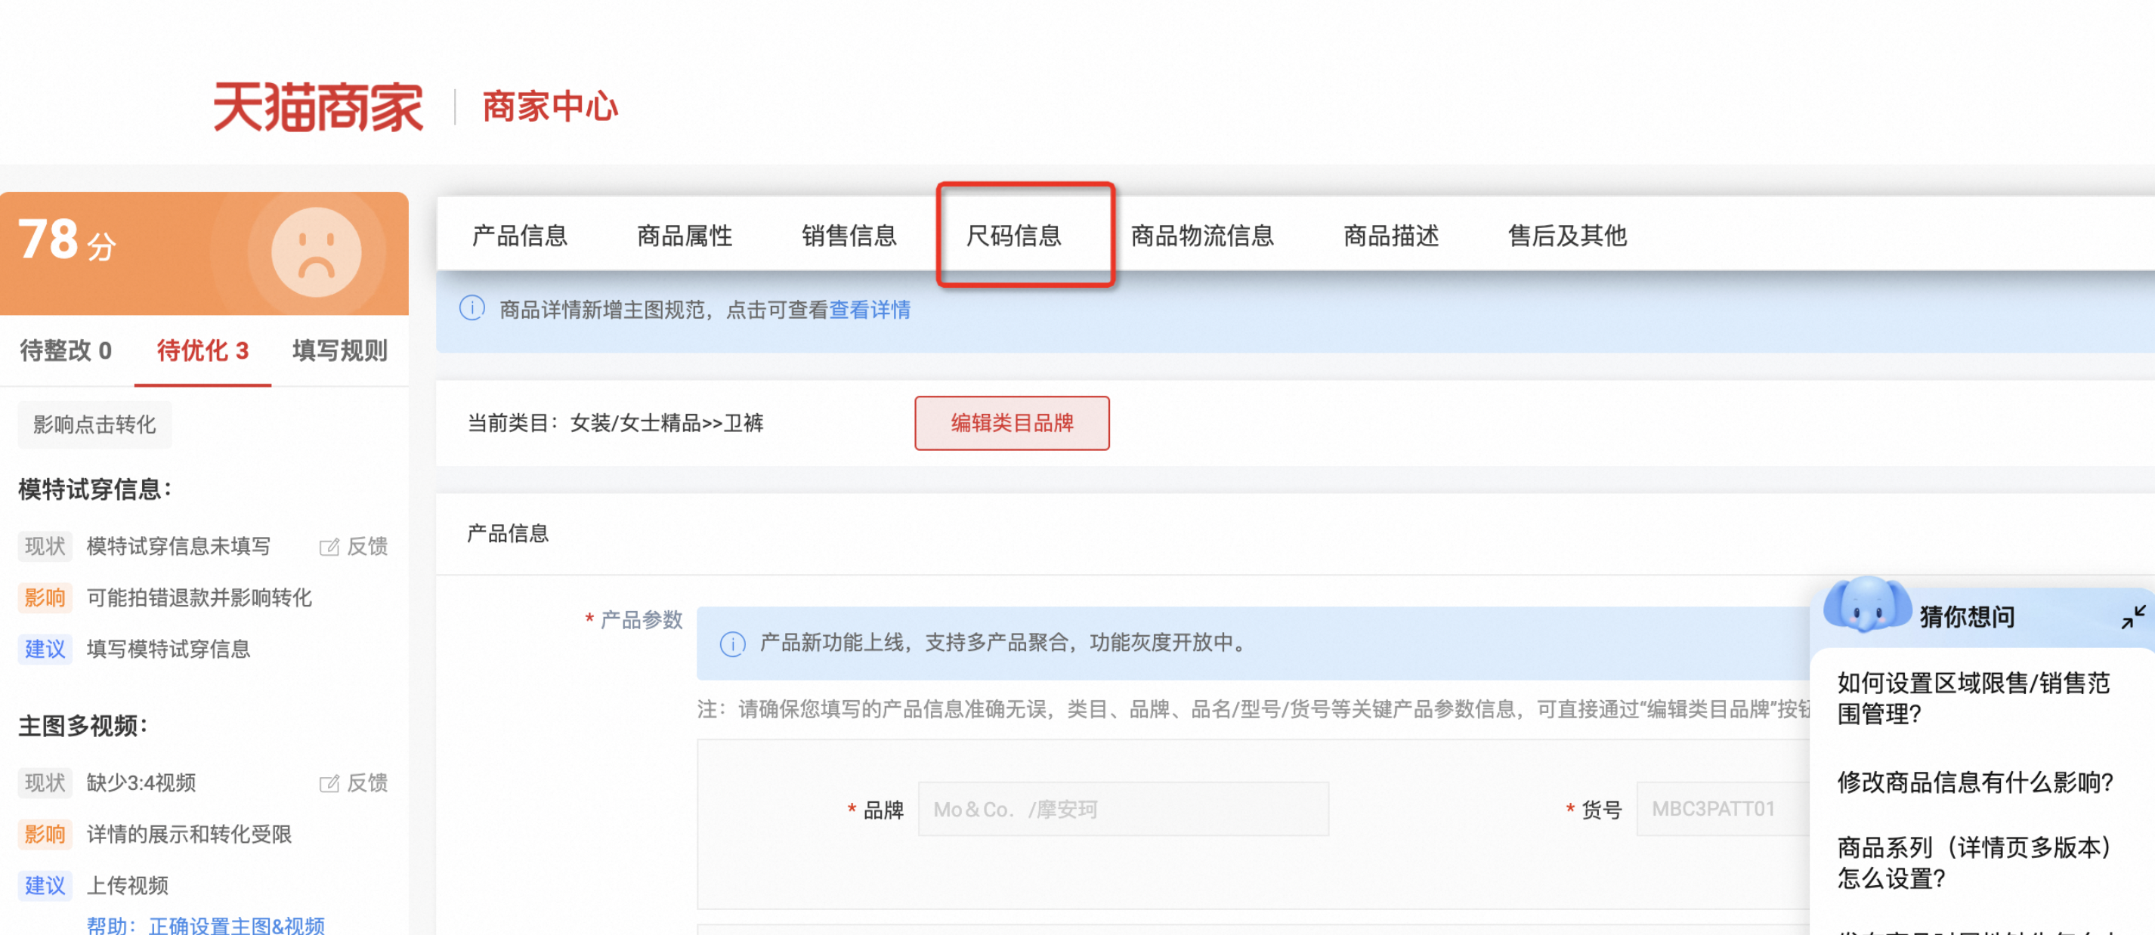Click 反馈 for missing 3:4 video
The height and width of the screenshot is (935, 2155).
(367, 782)
